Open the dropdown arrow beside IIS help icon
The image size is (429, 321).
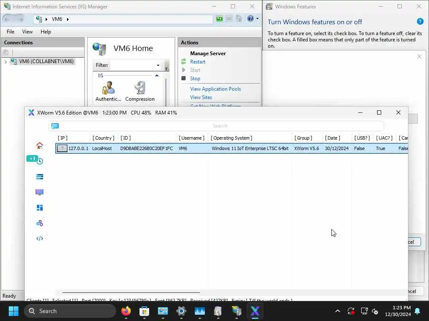pos(257,19)
